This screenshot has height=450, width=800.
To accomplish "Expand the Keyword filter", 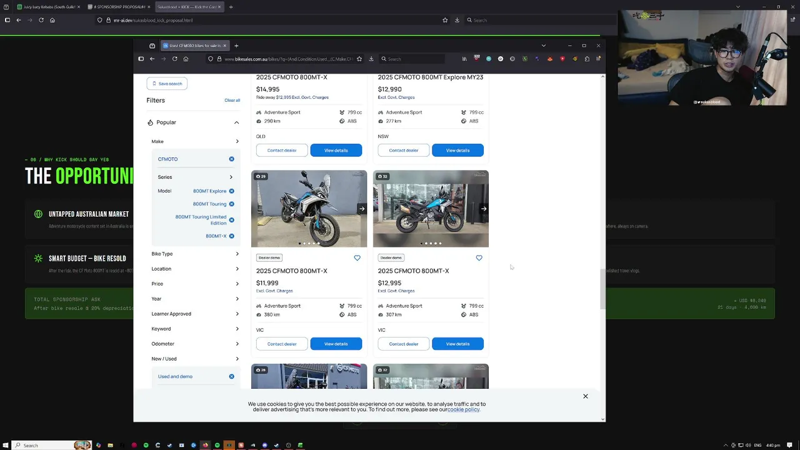I will pyautogui.click(x=195, y=329).
